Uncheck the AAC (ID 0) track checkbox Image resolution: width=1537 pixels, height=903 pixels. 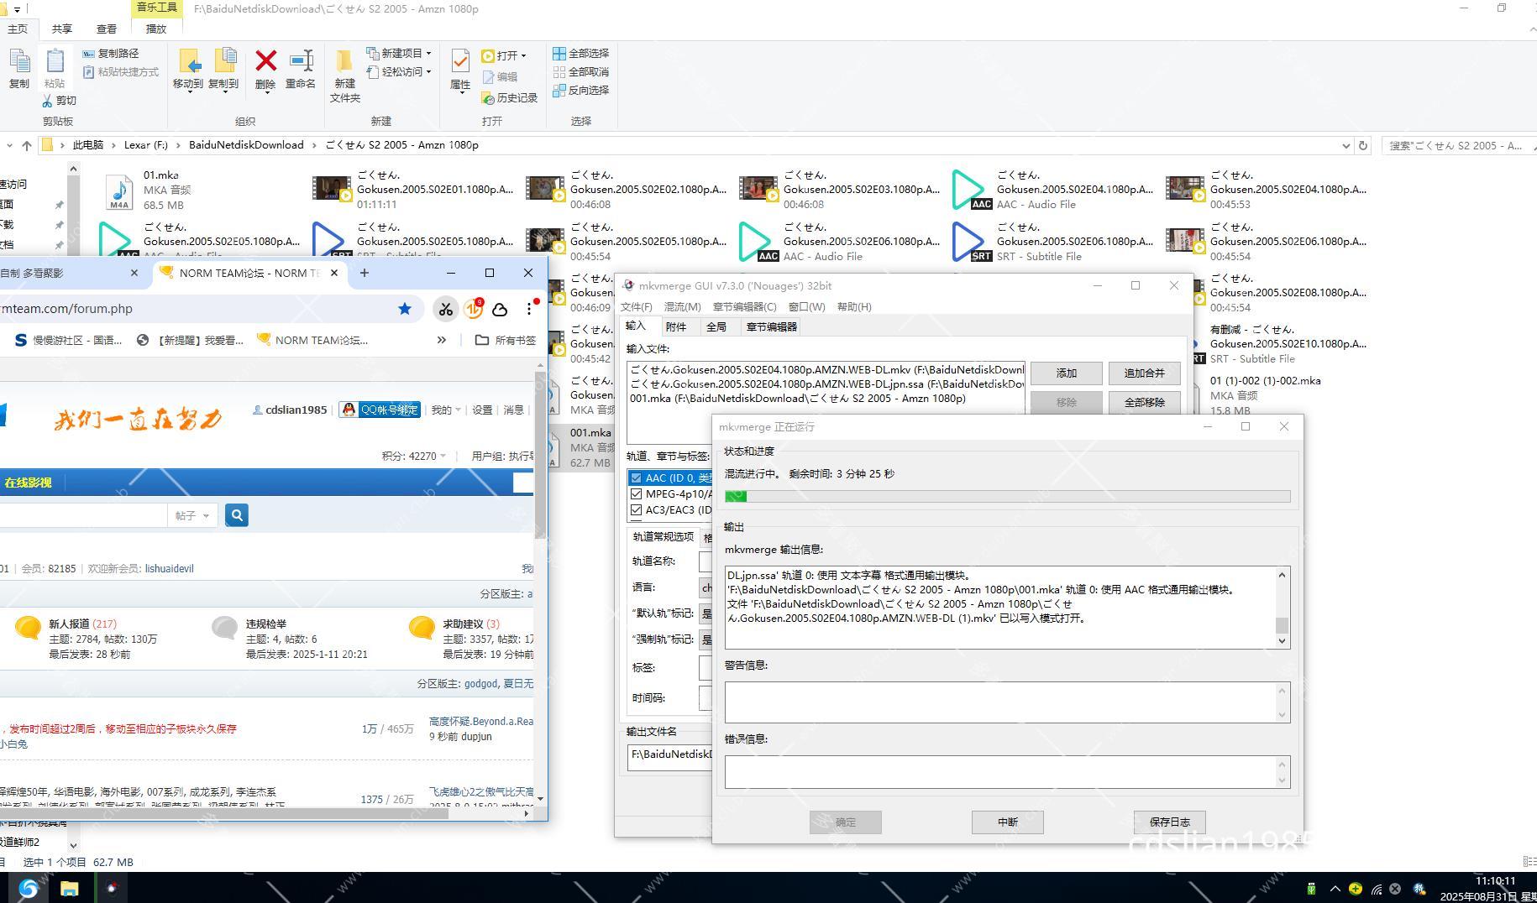click(x=636, y=478)
